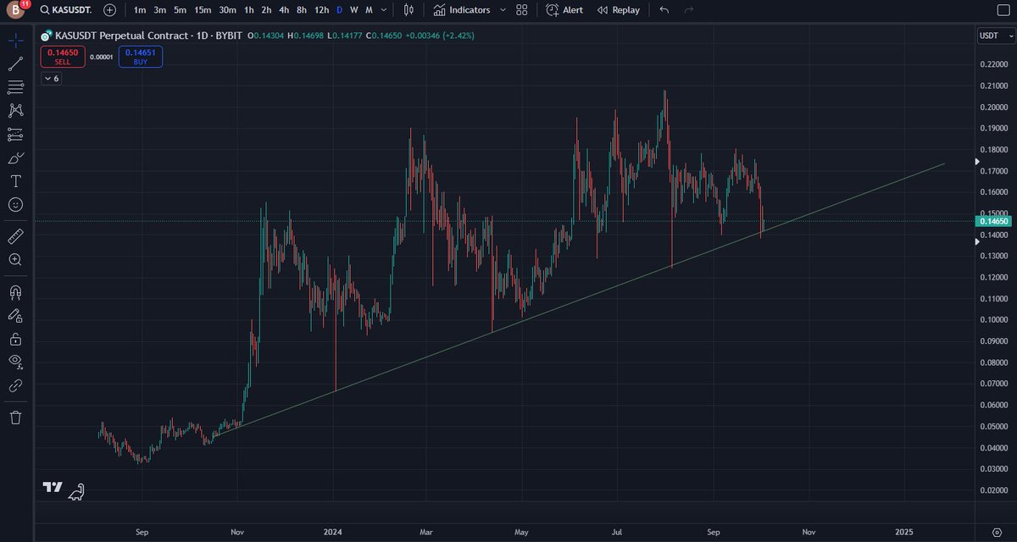
Task: Switch to the 30m timeframe
Action: (x=227, y=10)
